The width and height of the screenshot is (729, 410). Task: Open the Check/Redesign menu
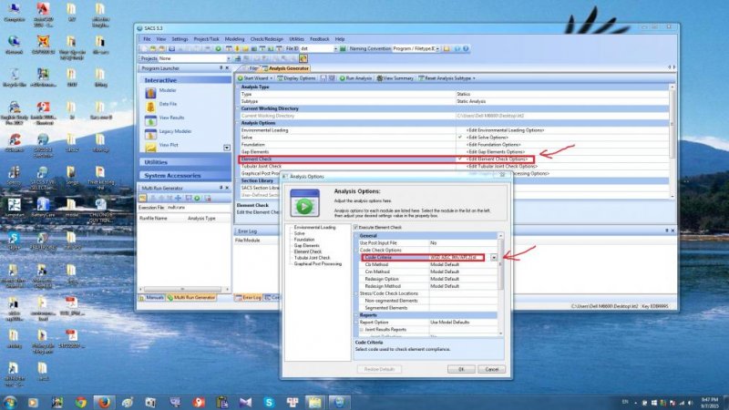(266, 39)
